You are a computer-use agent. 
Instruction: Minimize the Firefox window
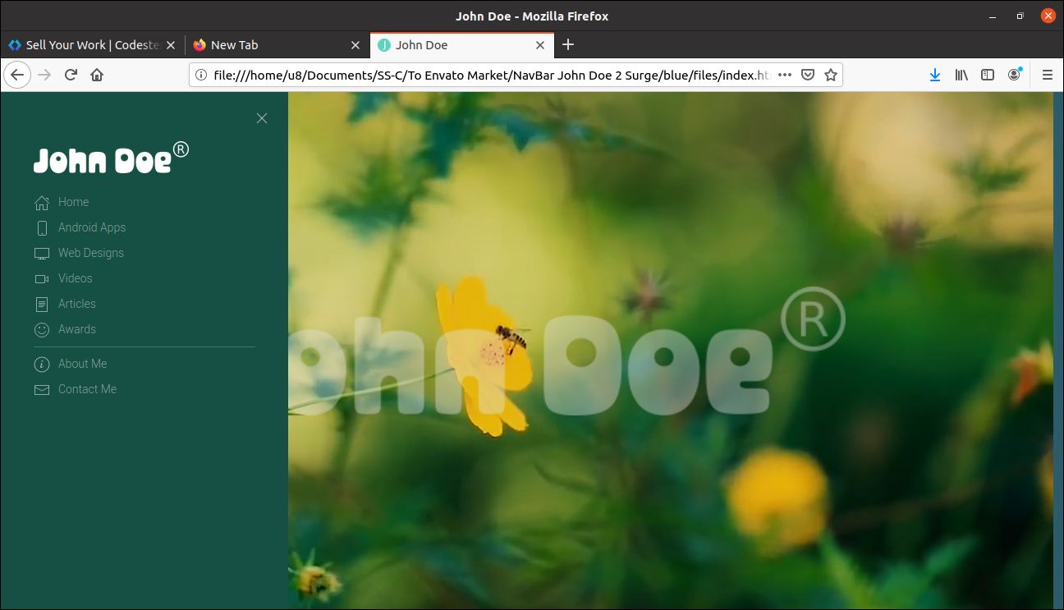993,16
